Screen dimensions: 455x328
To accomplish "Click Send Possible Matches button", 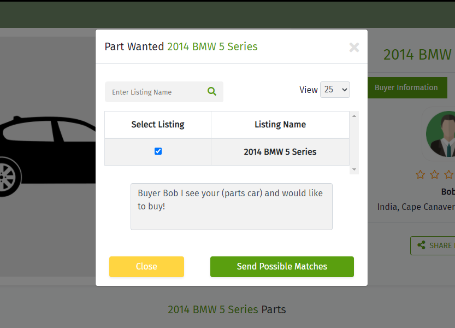I will coord(282,267).
